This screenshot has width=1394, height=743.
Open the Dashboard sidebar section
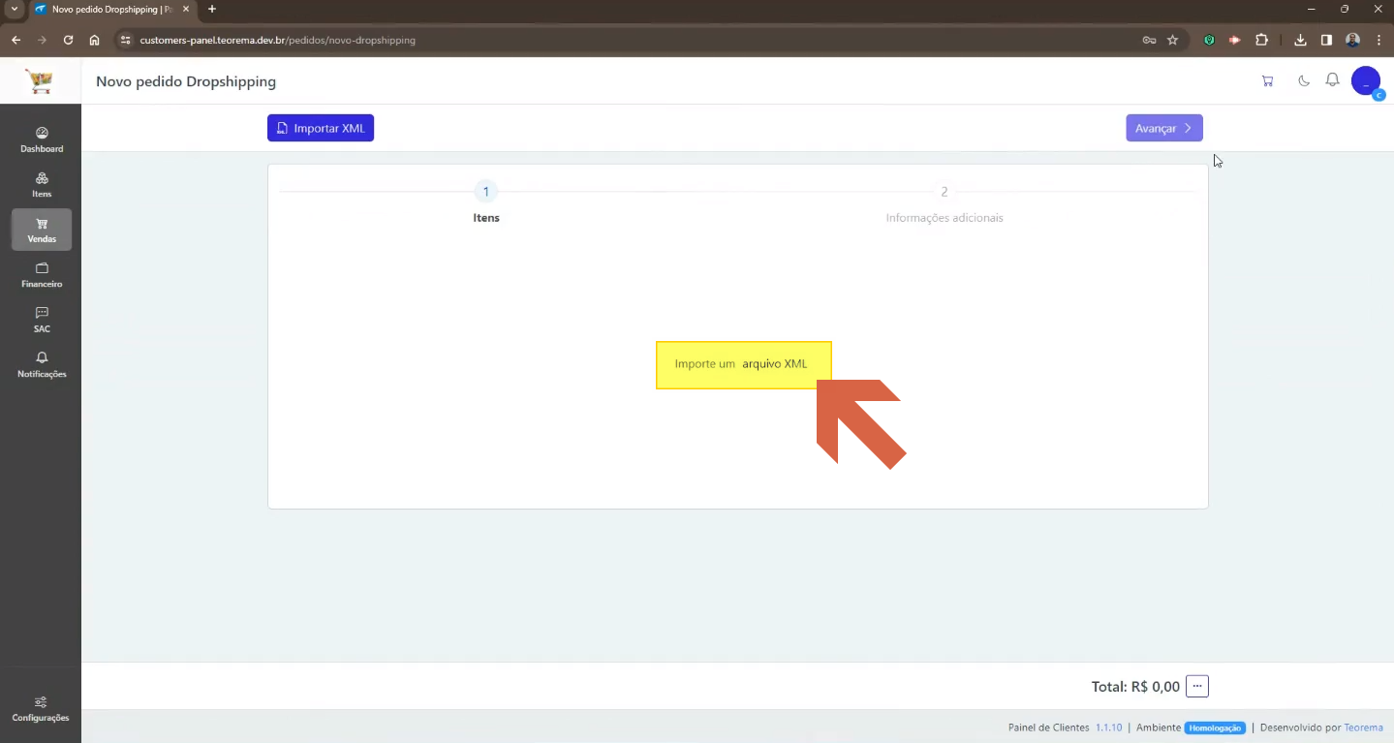42,140
